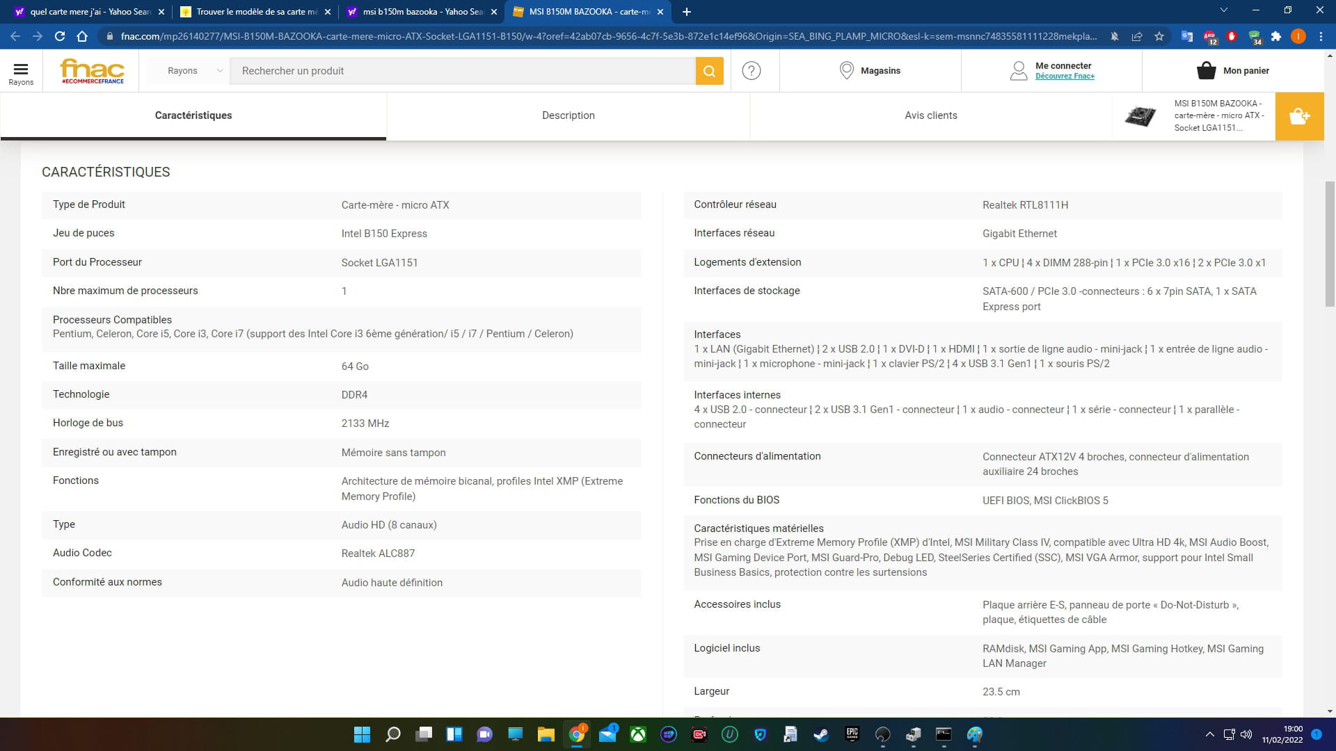Close the 'Trouver le modèle' tab
1336x751 pixels.
tap(328, 12)
